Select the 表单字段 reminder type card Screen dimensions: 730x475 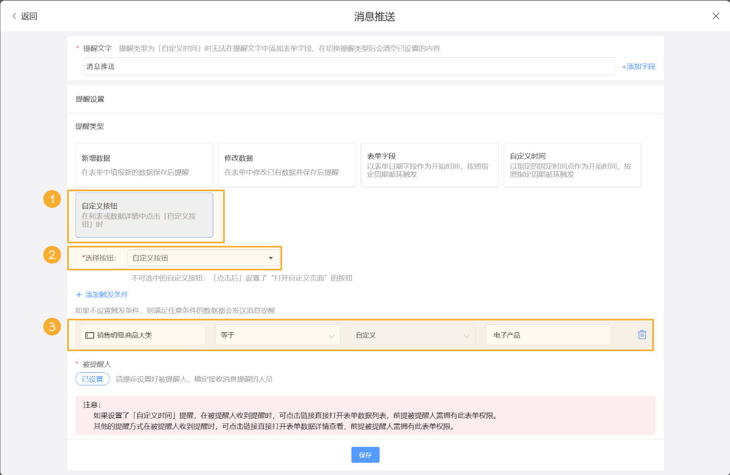[x=429, y=165]
